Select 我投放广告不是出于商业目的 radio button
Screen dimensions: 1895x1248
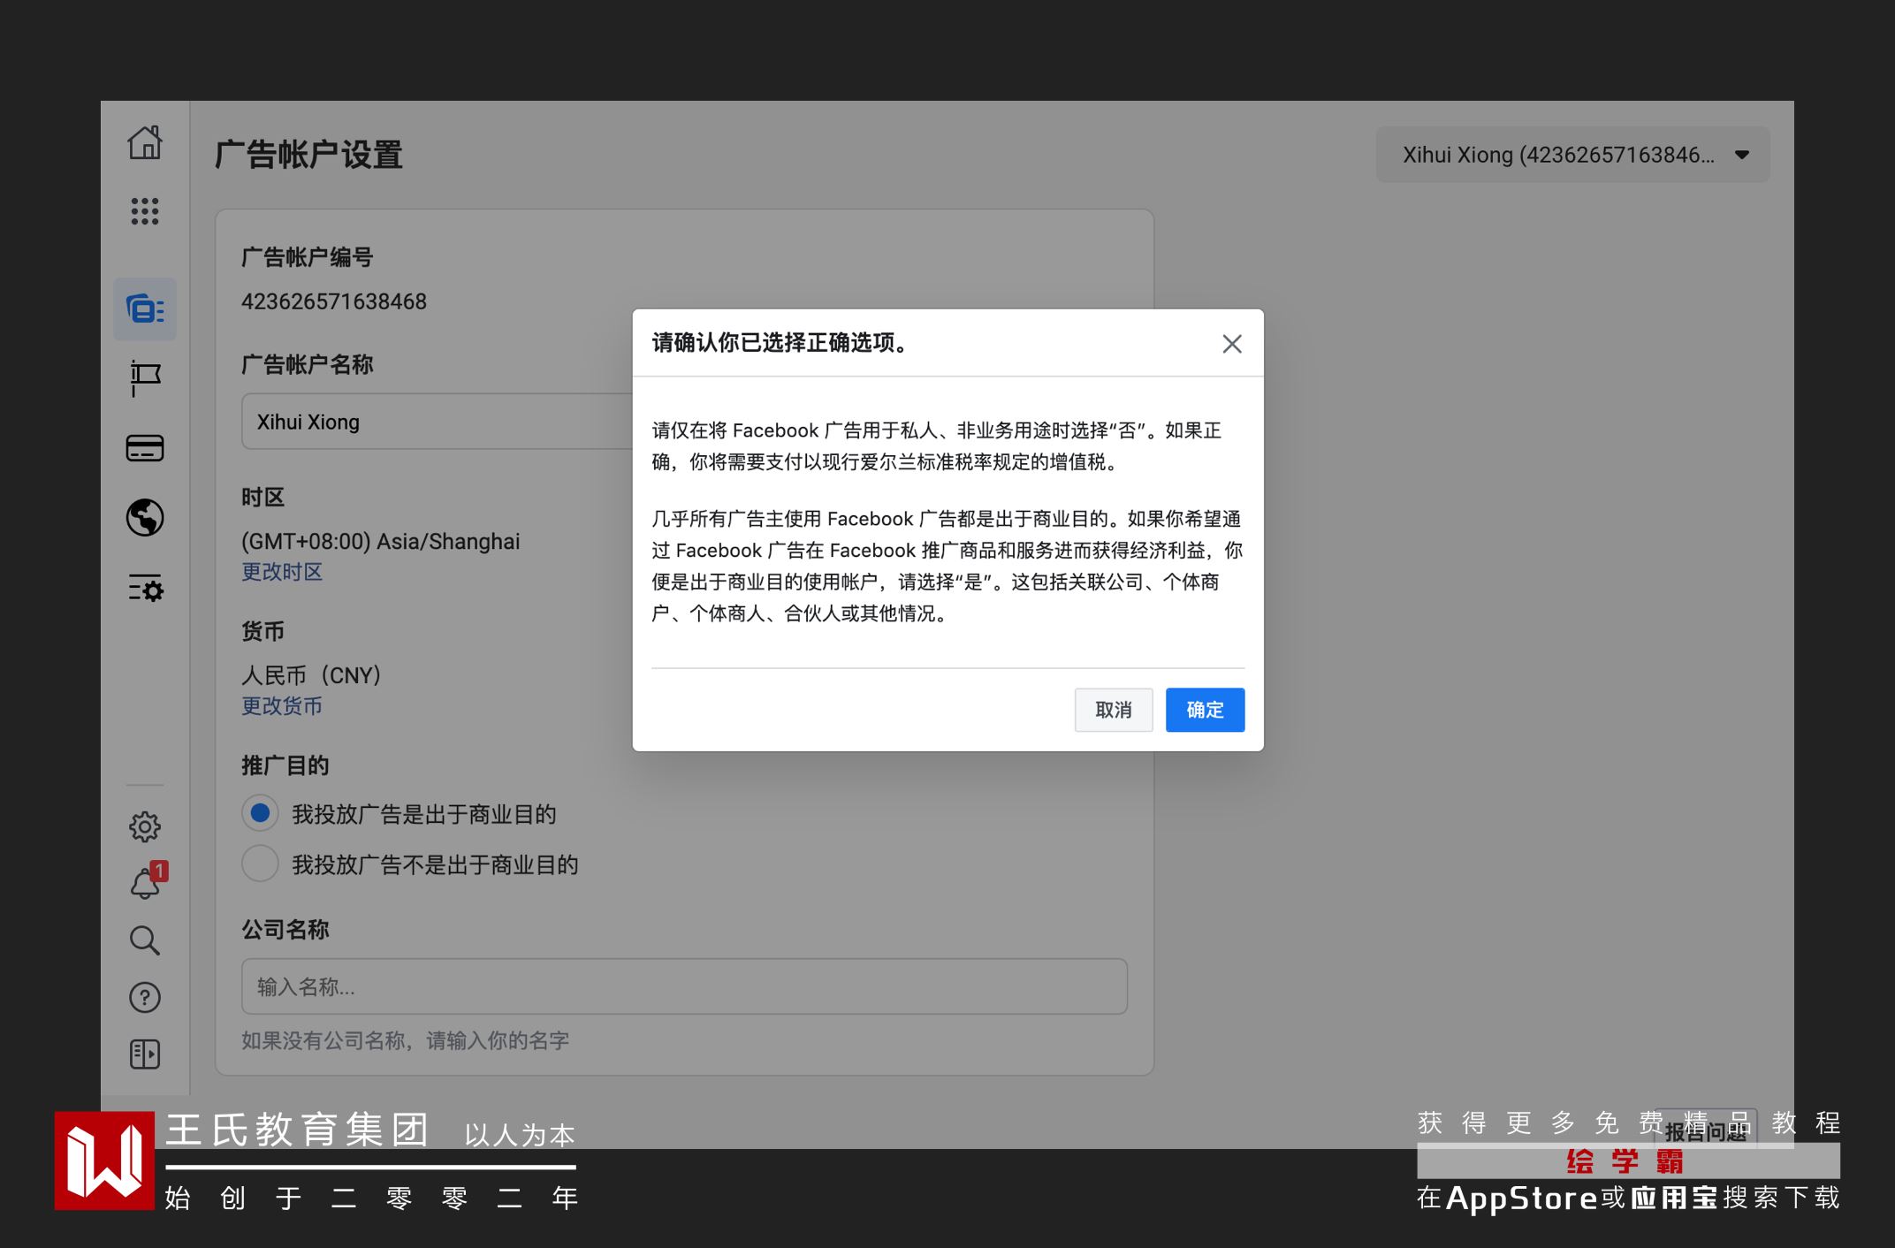point(260,864)
